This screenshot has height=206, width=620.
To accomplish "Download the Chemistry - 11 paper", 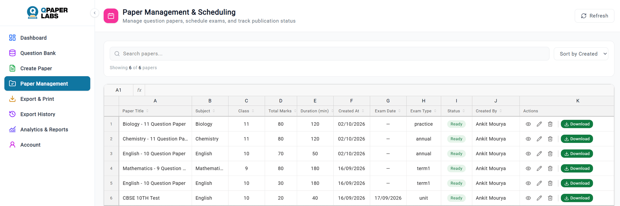I will 577,139.
